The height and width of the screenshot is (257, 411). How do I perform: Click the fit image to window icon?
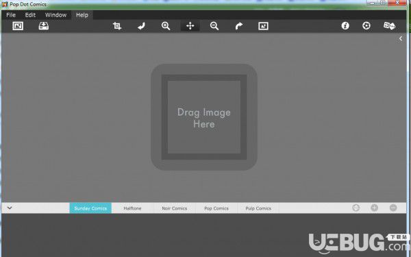click(263, 26)
